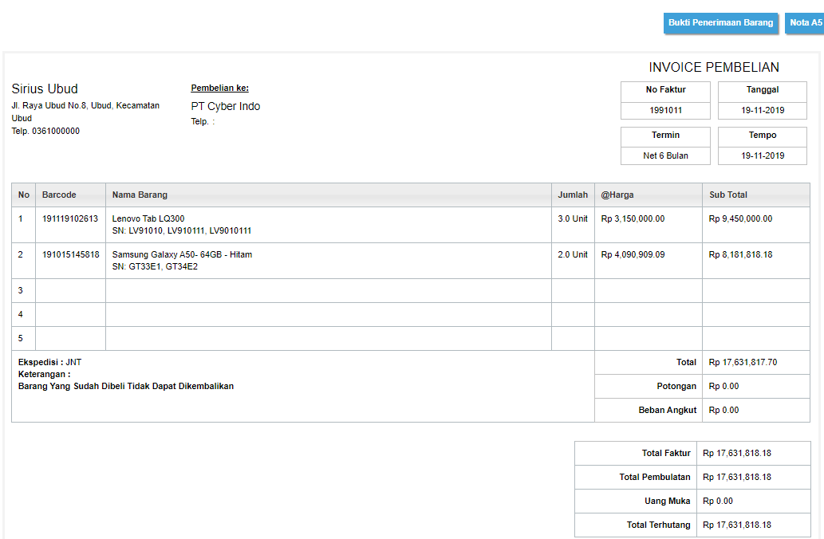Select total value Rp 17,631,817.70
Viewport: 824px width, 539px height.
coord(743,362)
